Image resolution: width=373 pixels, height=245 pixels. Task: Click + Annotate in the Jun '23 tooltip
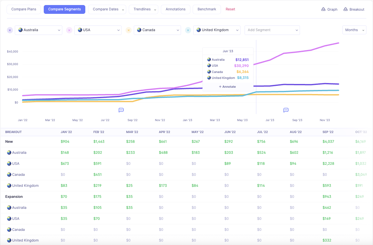click(x=227, y=87)
